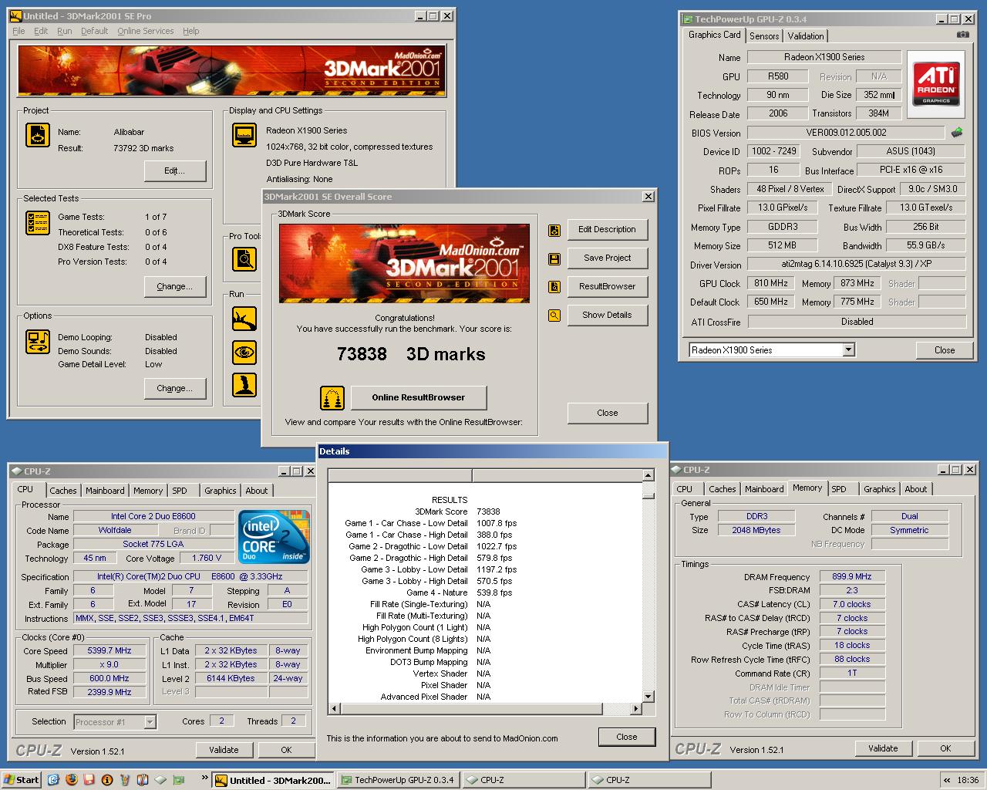Click the Show Details button

pyautogui.click(x=607, y=316)
